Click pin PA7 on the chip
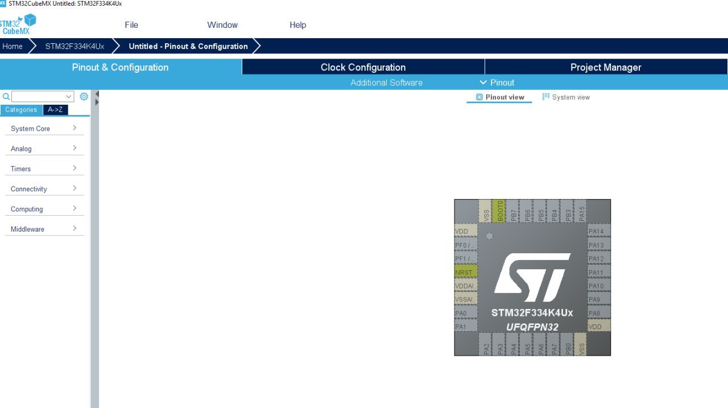Screen dimensions: 728x408 point(553,344)
